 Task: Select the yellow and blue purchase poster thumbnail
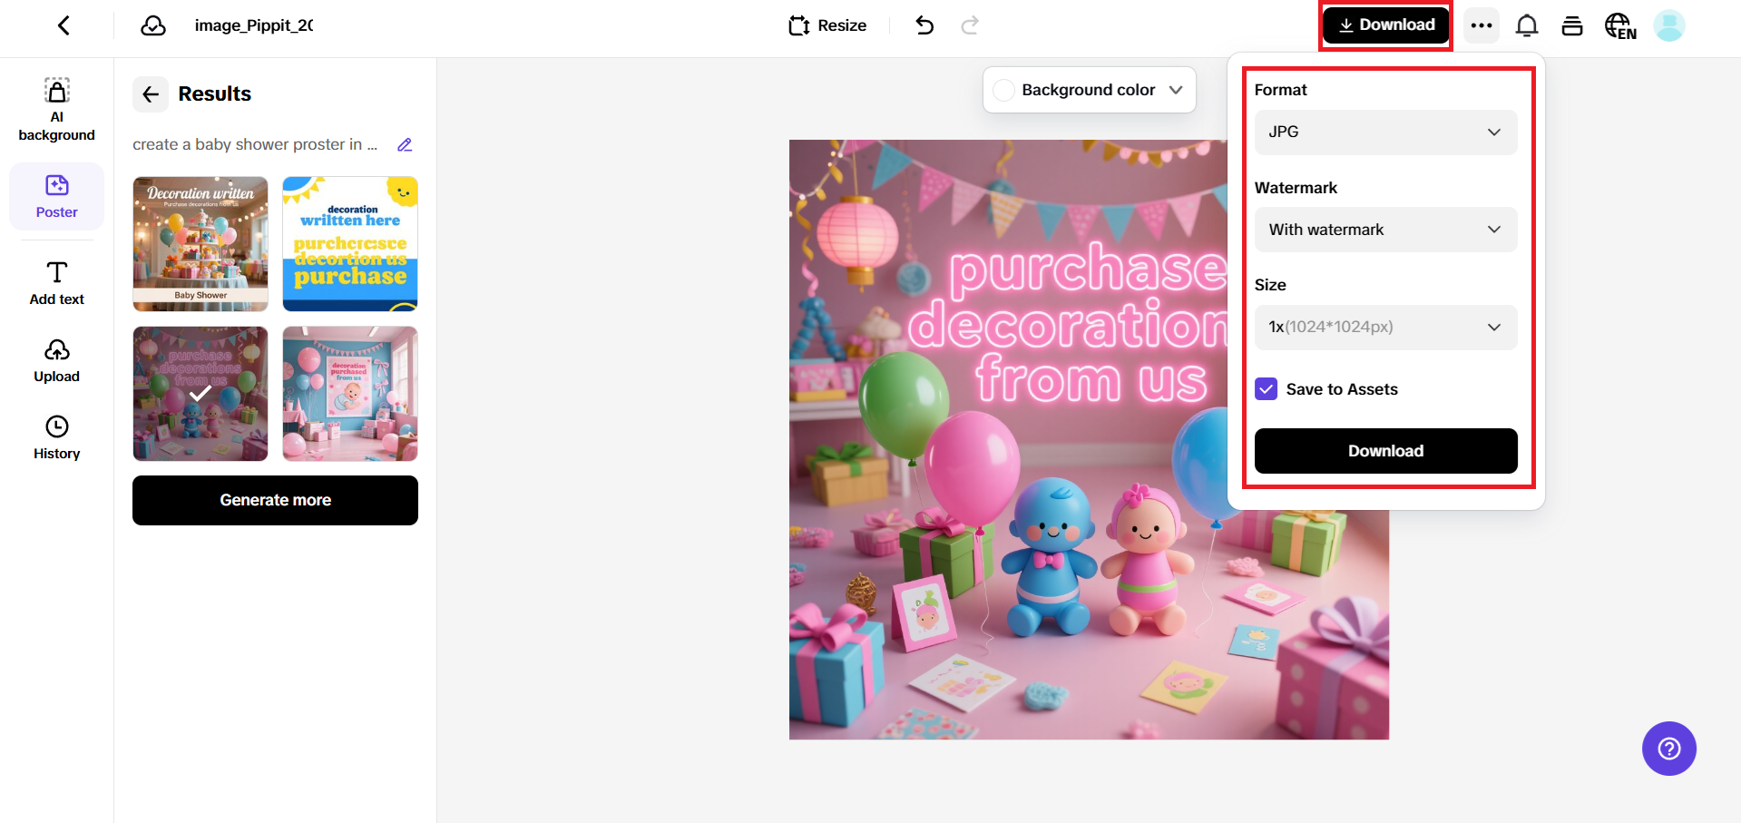(350, 244)
